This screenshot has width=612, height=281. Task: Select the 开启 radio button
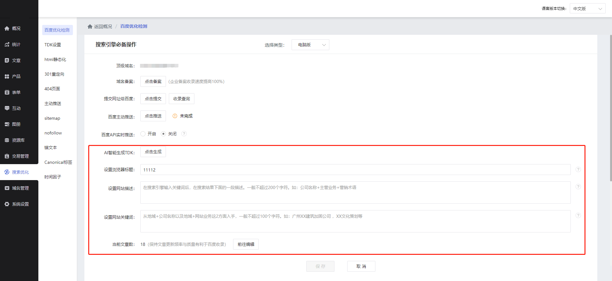[143, 134]
